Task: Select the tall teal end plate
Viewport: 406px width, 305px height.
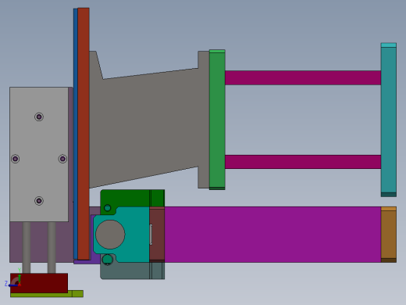Action: tap(389, 120)
